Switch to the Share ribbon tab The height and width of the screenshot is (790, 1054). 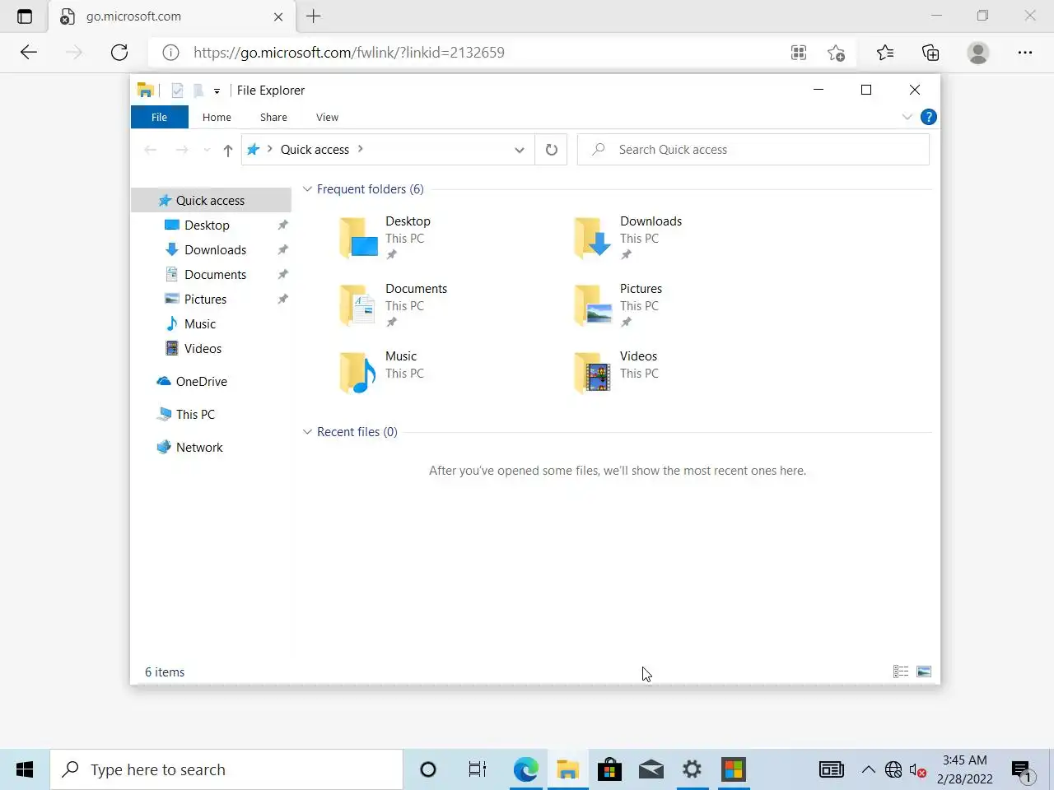pyautogui.click(x=273, y=117)
